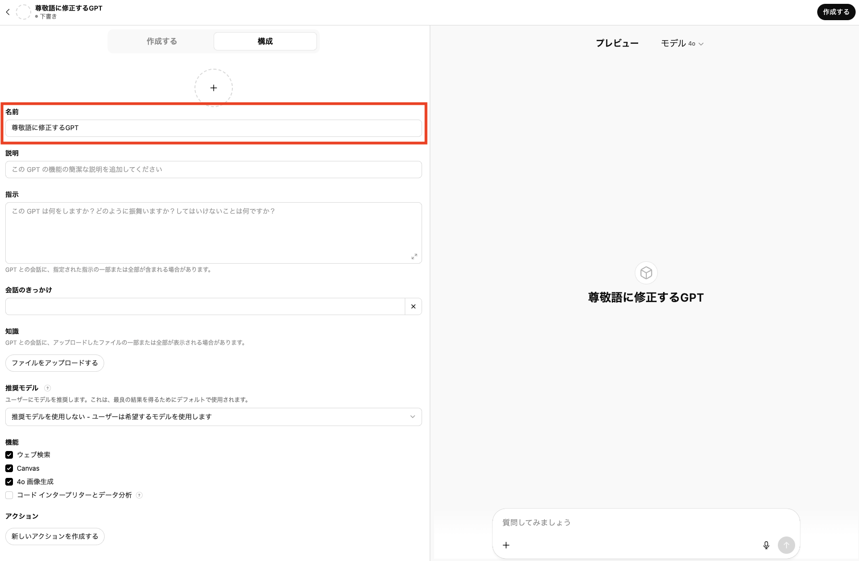Switch to the 構成 tab

pyautogui.click(x=265, y=41)
